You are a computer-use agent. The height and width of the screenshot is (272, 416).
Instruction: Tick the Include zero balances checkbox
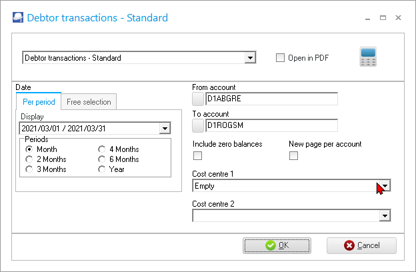[197, 156]
